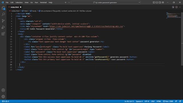
Task: Click line number 10 in the gutter
Action: pyautogui.click(x=11, y=37)
